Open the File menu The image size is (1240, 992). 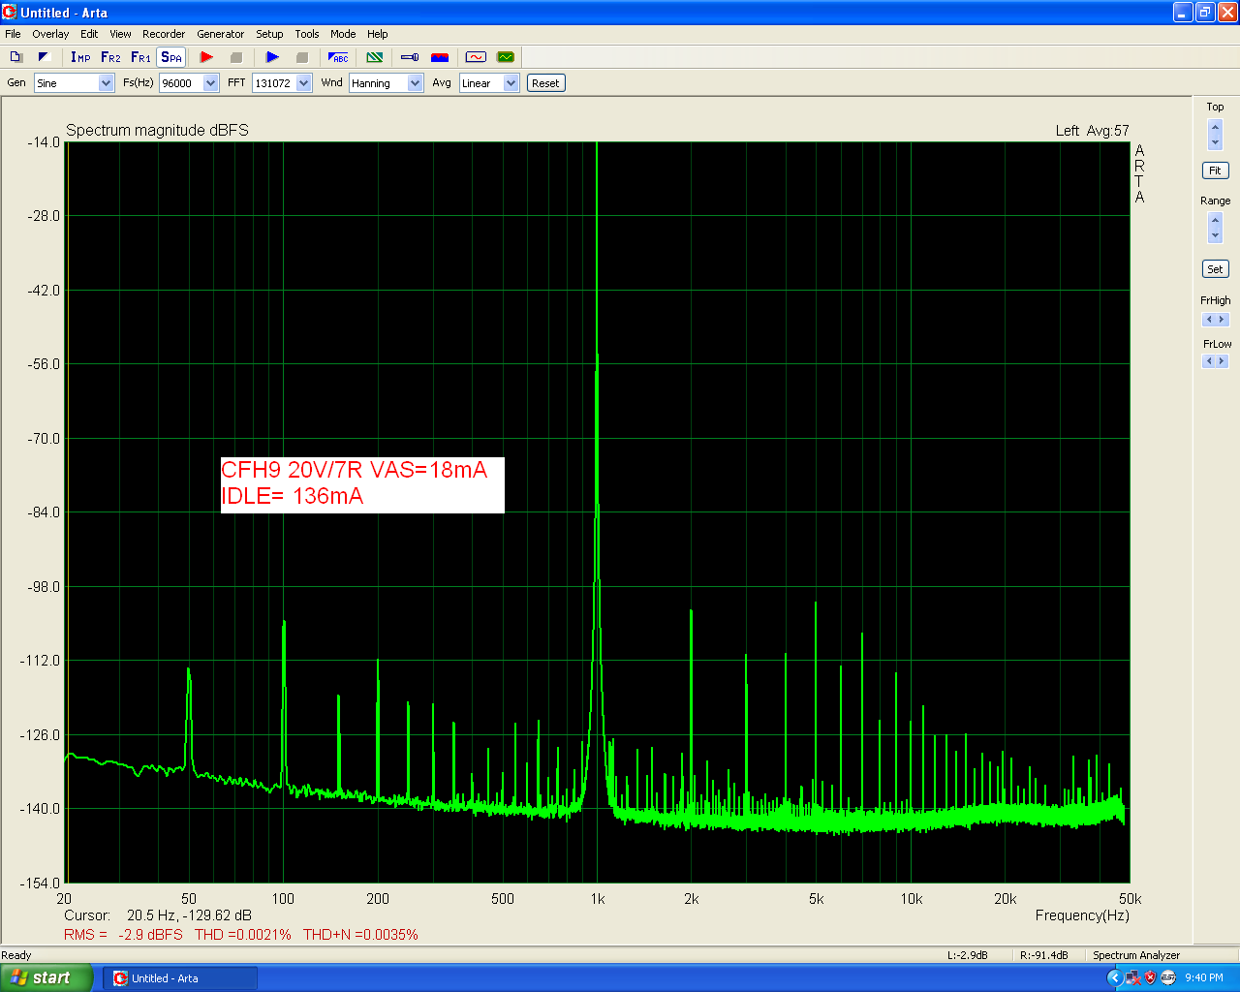13,34
